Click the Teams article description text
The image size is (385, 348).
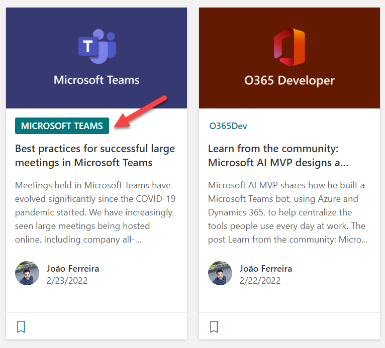click(95, 212)
